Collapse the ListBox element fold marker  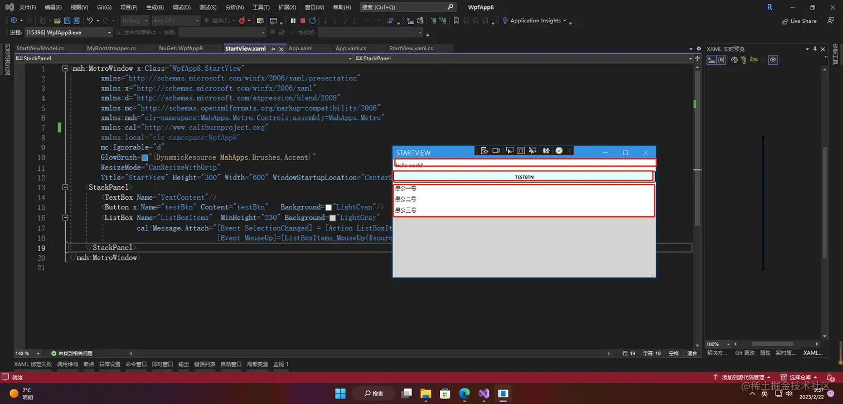point(66,218)
